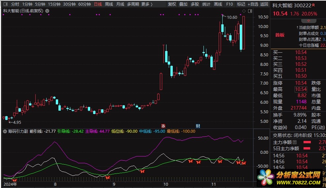
Task: Click the 买二 price 10.53
Action: click(301, 58)
